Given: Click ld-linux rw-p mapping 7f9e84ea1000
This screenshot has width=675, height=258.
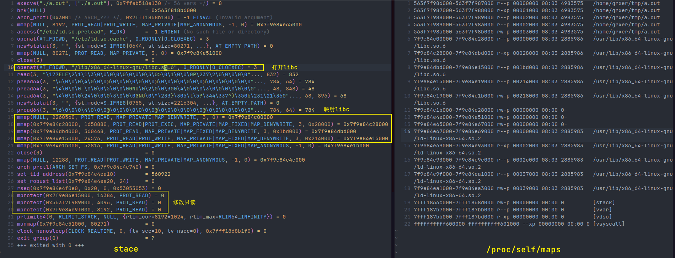Looking at the screenshot, I should point(543,192).
